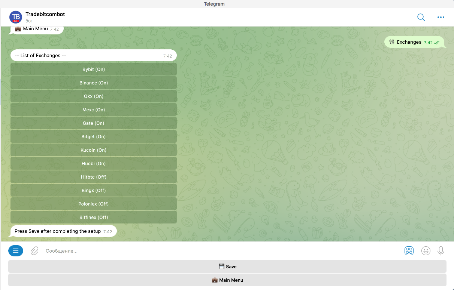Select 'Press Save after completing the setup' message

pos(63,231)
